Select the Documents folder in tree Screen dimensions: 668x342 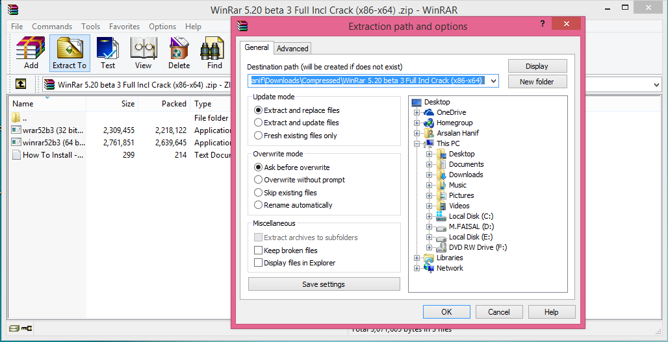(x=466, y=164)
